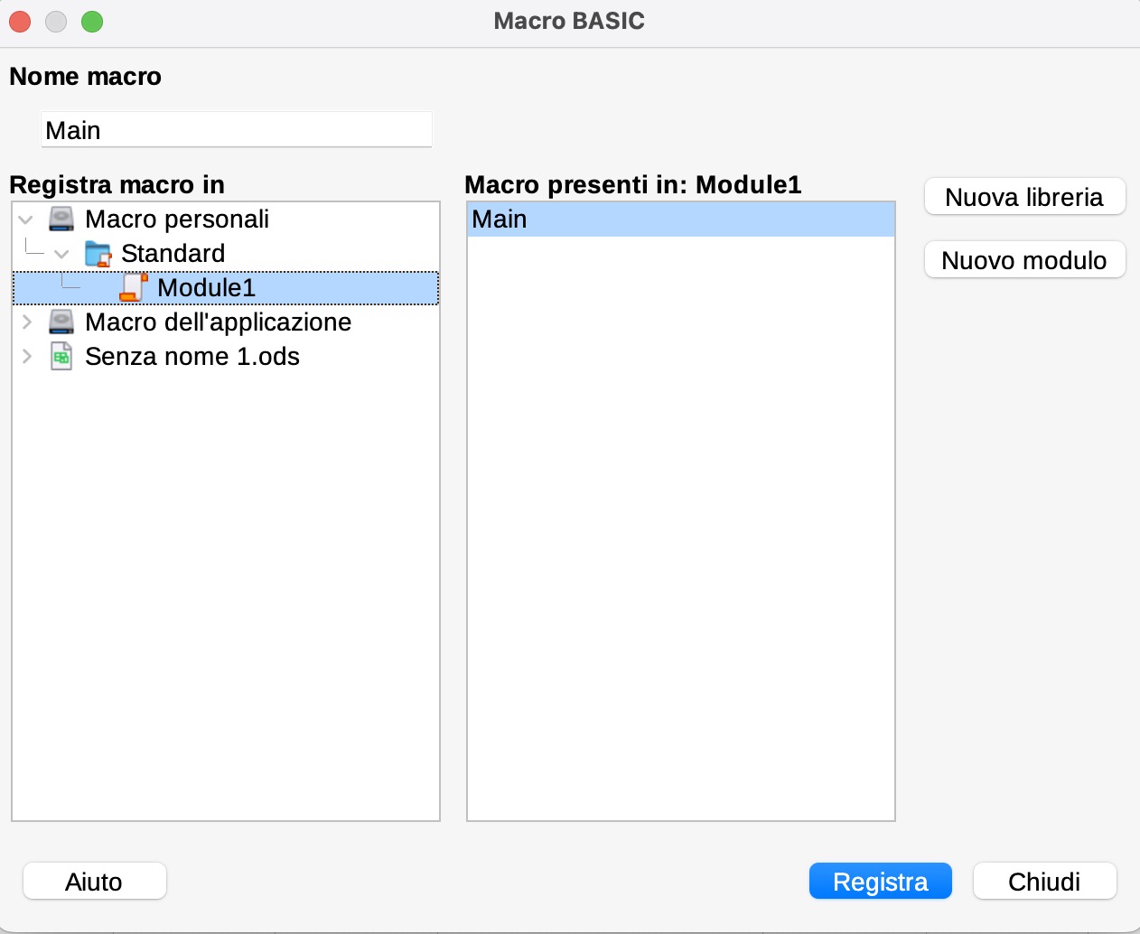Expand the Macro dell'applicazione node
This screenshot has height=934, width=1140.
(26, 322)
